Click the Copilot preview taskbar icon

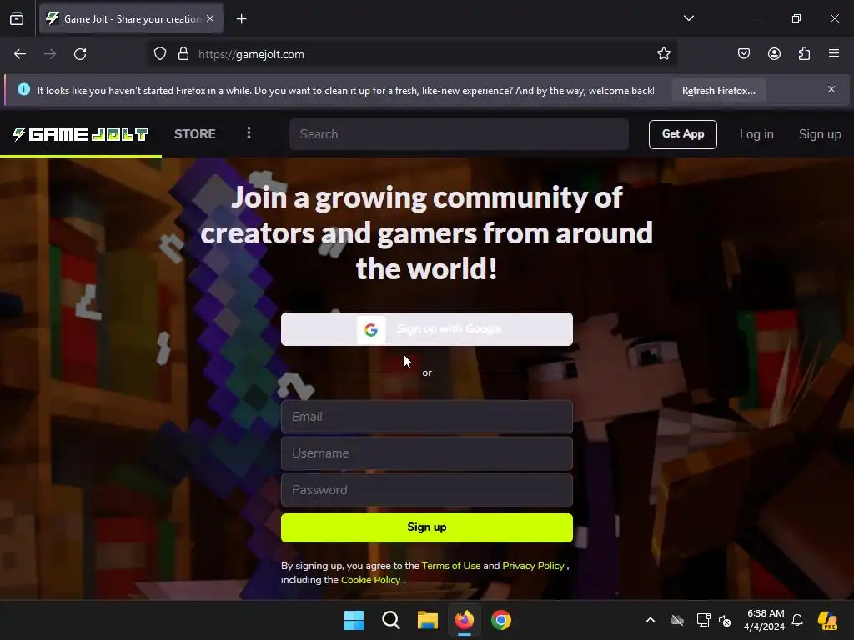tap(828, 620)
